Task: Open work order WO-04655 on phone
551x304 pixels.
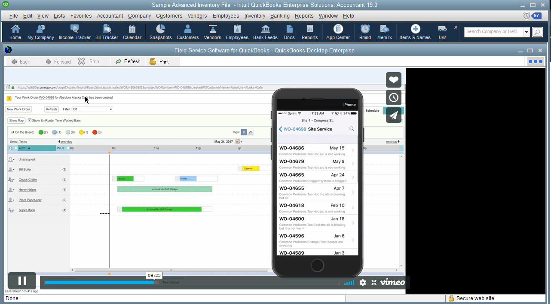Action: pos(317,192)
